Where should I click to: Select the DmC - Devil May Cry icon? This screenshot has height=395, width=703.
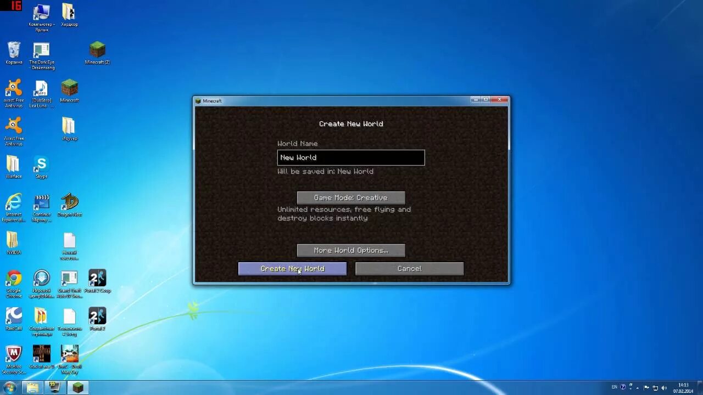(x=69, y=359)
